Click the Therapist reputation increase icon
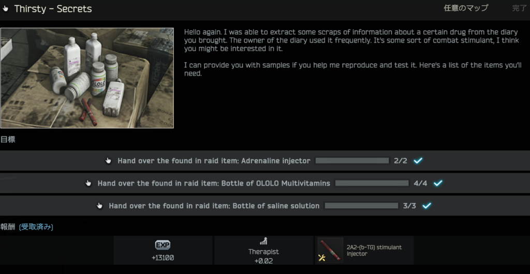 [263, 241]
